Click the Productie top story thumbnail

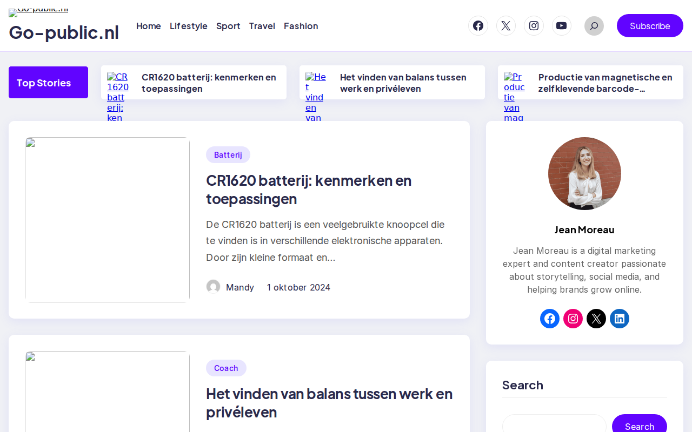coord(514,96)
